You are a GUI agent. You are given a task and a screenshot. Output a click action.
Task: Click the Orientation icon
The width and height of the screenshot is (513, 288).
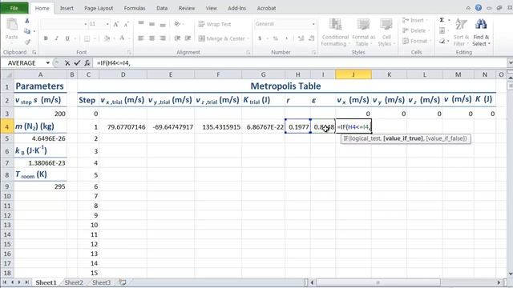pyautogui.click(x=178, y=23)
